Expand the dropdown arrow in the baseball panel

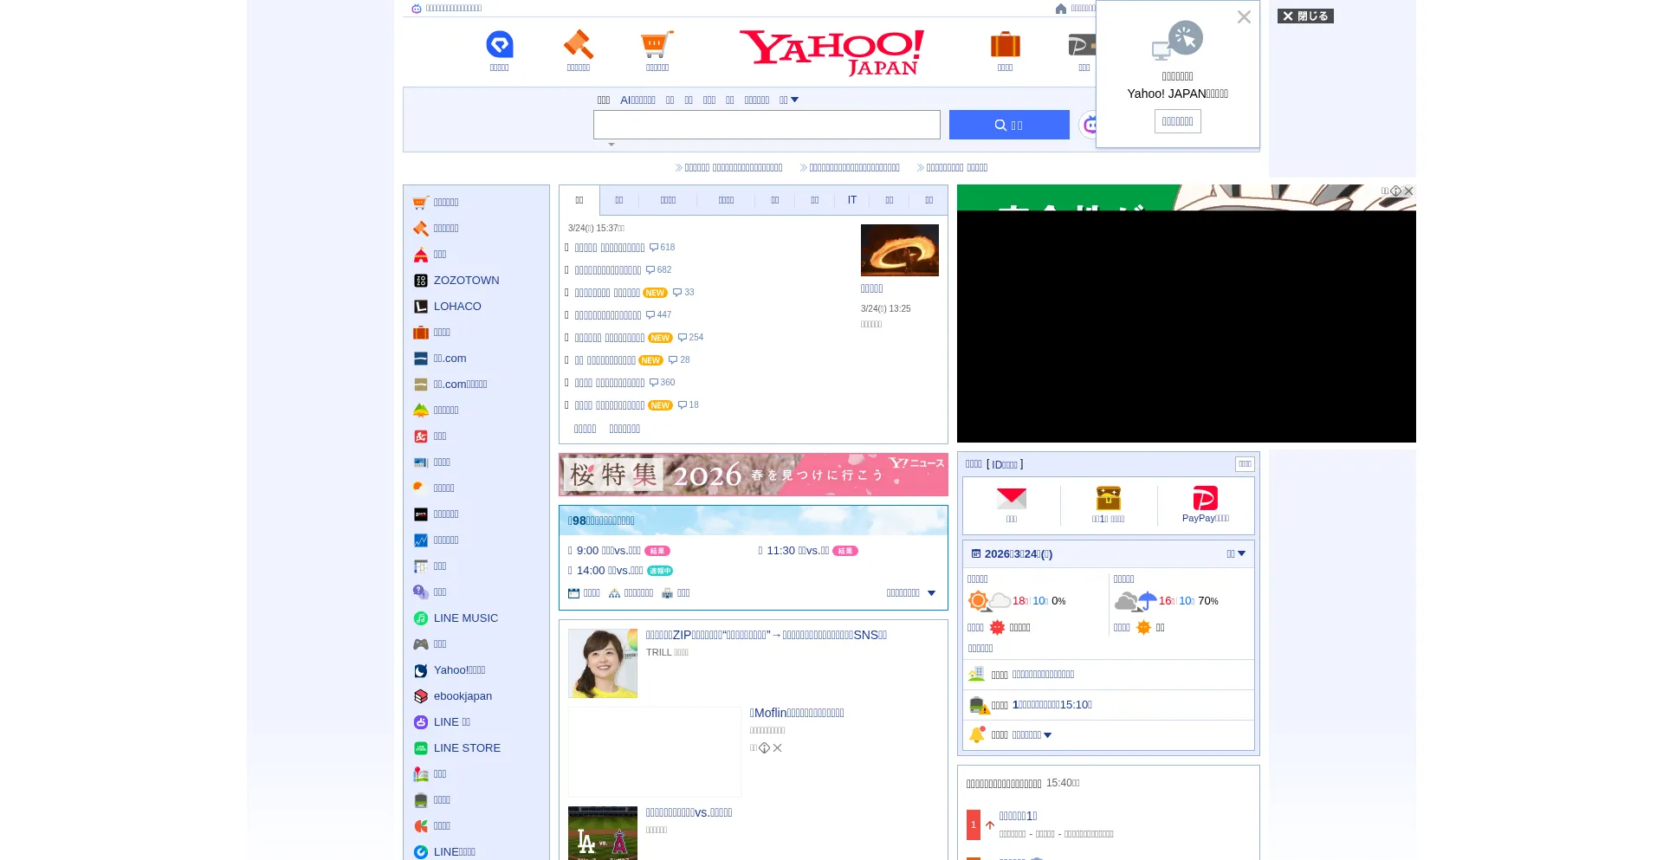tap(932, 593)
